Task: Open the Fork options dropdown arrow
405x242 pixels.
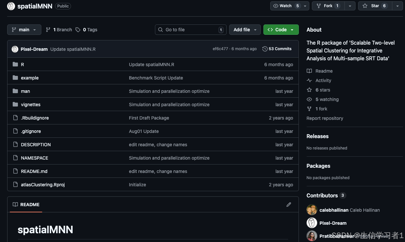Action: pyautogui.click(x=350, y=6)
